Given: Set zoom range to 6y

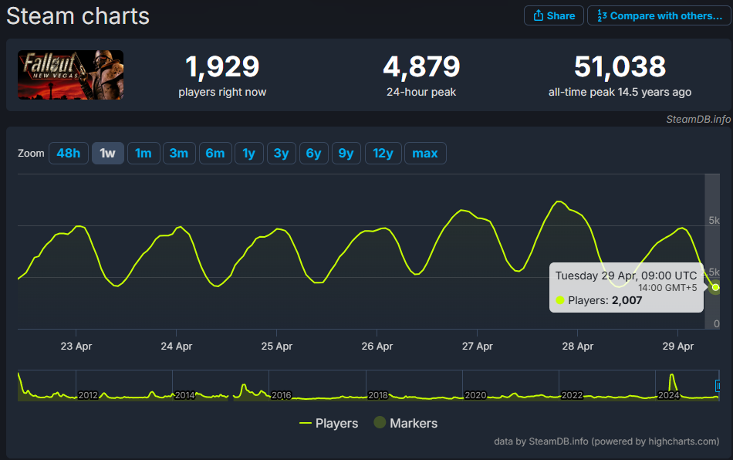Looking at the screenshot, I should pos(314,154).
